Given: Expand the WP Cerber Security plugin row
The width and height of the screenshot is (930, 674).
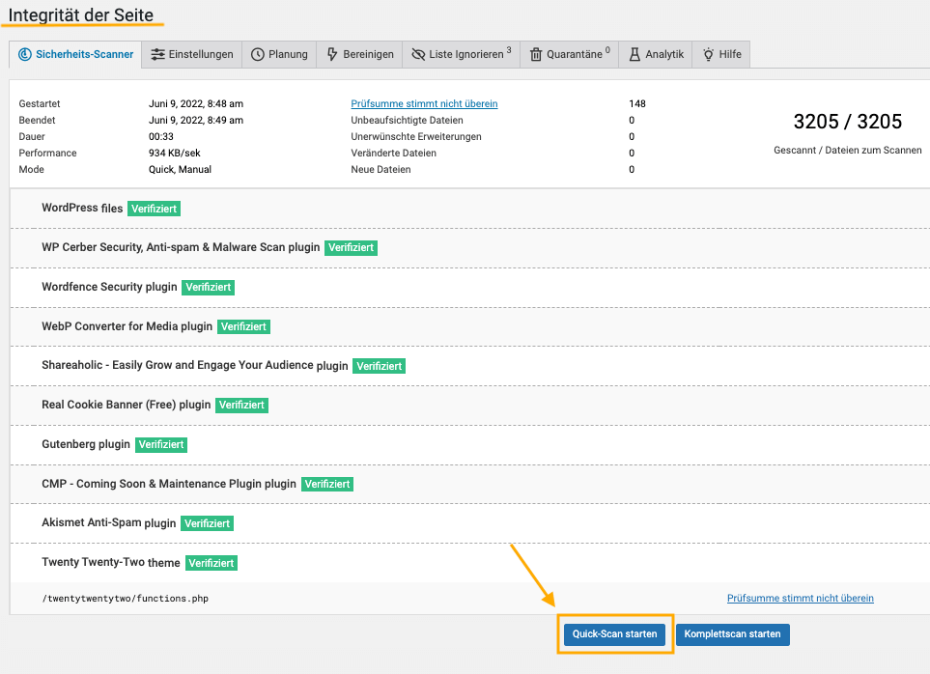Looking at the screenshot, I should pyautogui.click(x=469, y=248).
